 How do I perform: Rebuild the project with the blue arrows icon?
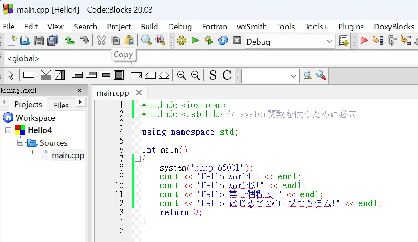tap(223, 41)
